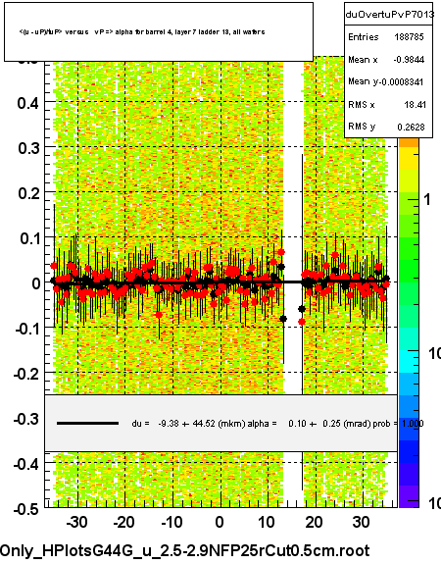441x564 pixels.
Task: Click the palette axis label 1
Action: 427,199
